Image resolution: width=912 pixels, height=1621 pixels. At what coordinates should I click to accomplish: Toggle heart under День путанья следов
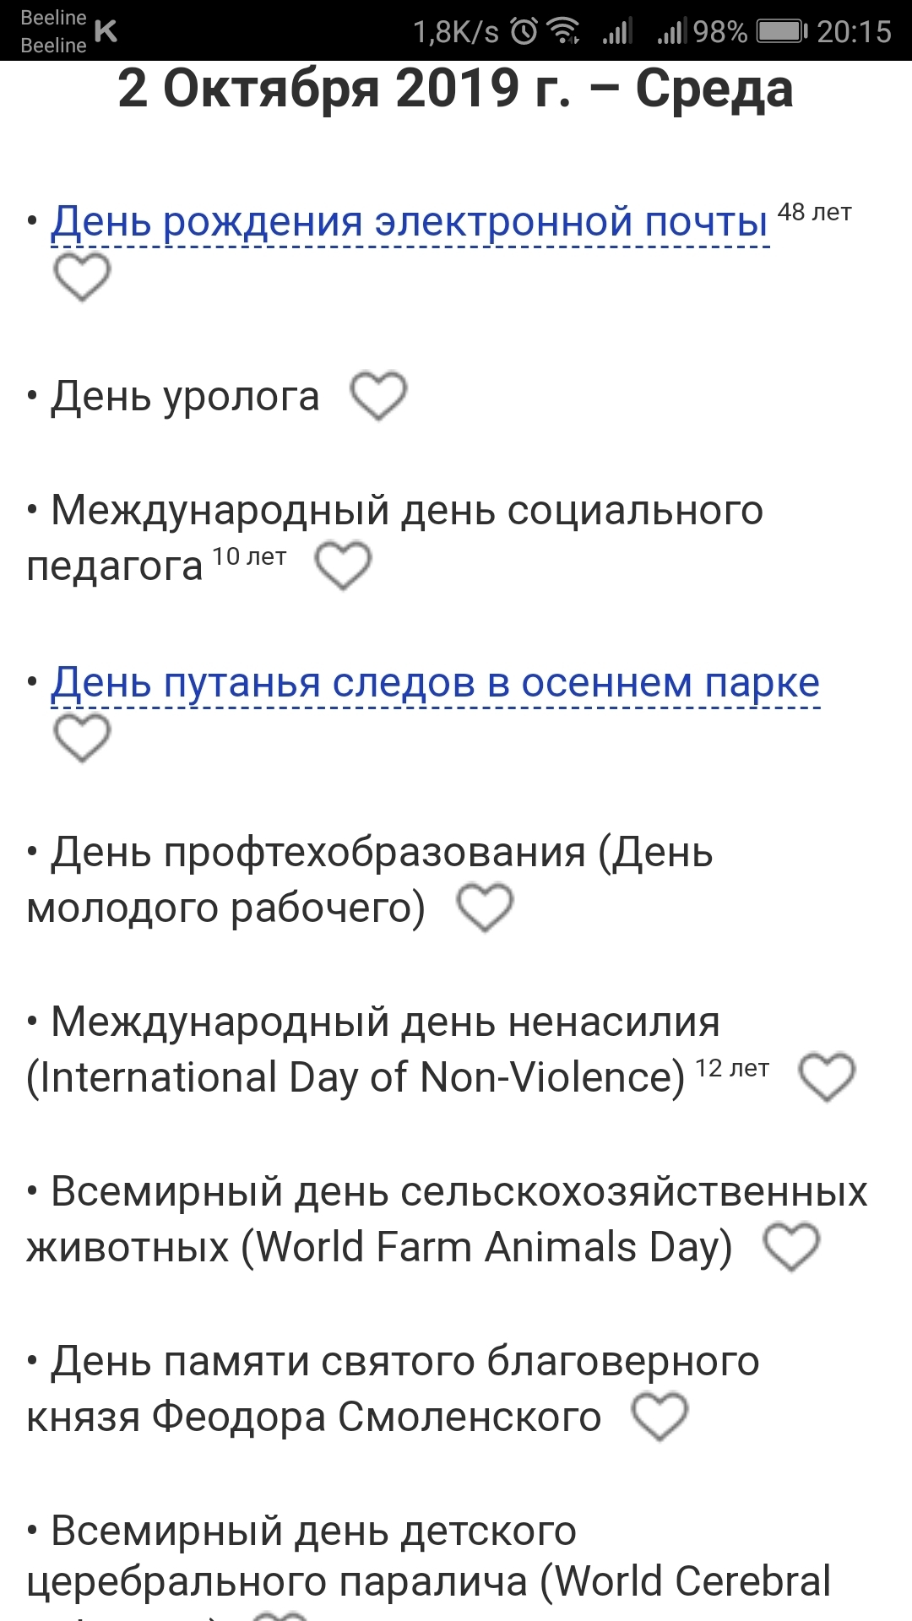(x=82, y=738)
